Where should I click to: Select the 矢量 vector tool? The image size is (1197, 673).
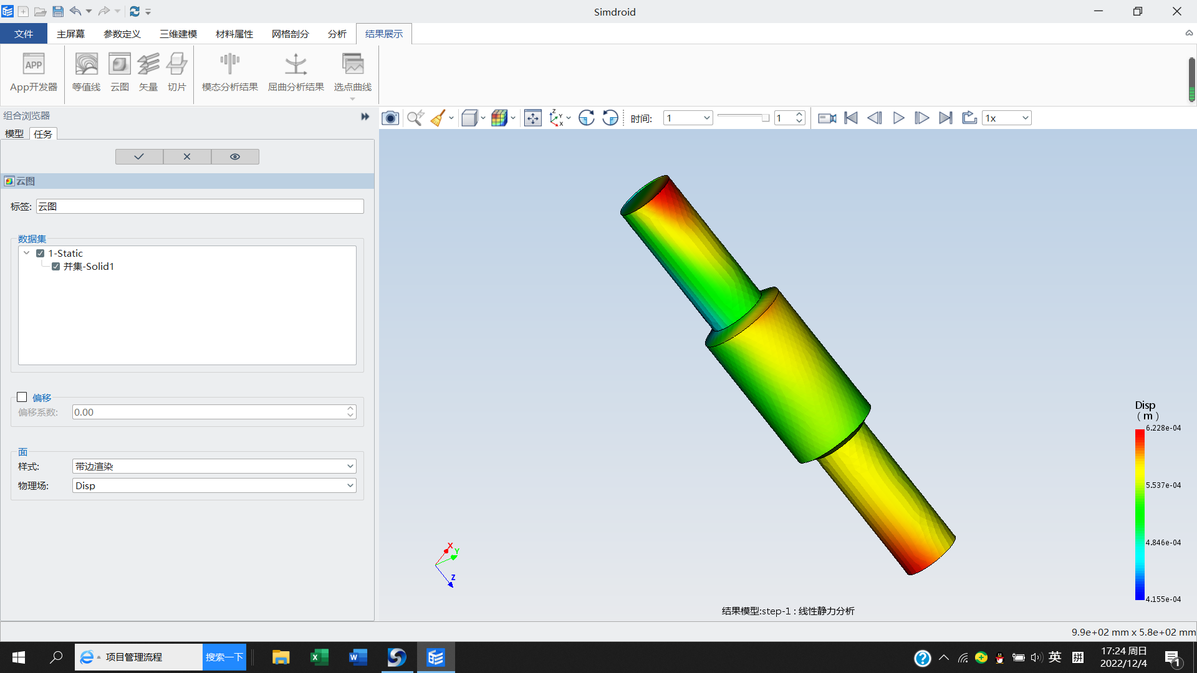(148, 72)
